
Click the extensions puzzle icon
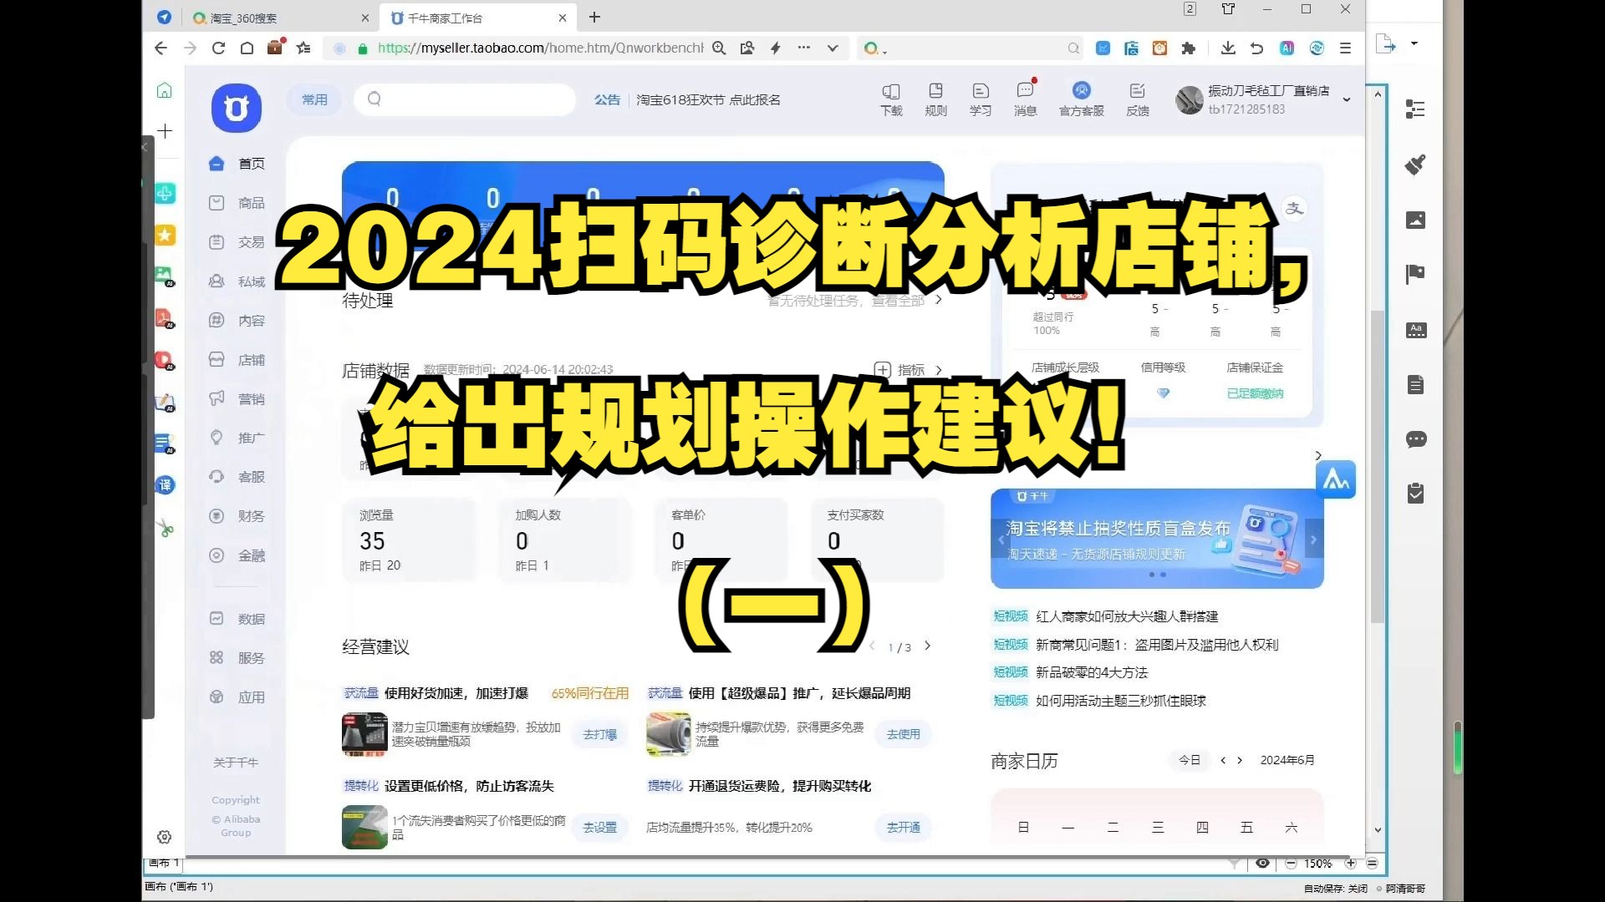1188,48
